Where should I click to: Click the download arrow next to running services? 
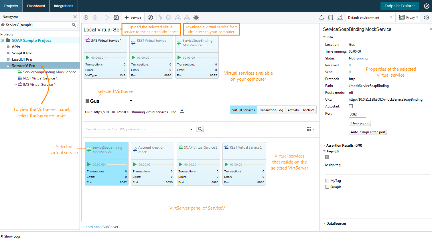click(x=182, y=111)
